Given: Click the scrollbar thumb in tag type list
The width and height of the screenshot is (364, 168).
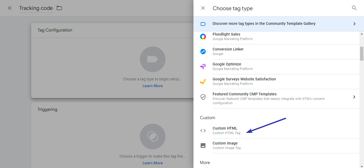Looking at the screenshot, I should pyautogui.click(x=362, y=54).
